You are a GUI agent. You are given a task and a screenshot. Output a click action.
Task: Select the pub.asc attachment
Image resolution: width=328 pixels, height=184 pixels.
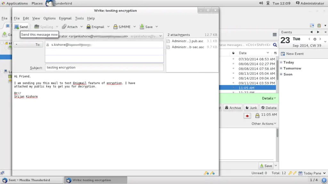pyautogui.click(x=192, y=41)
